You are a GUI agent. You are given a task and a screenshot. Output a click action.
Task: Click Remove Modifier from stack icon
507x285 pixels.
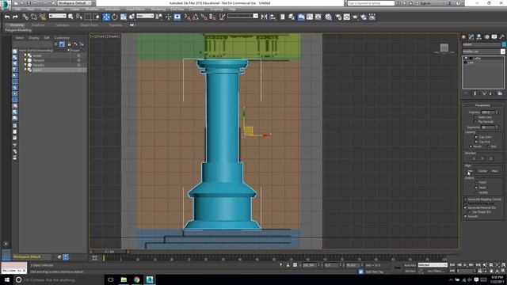click(x=490, y=93)
